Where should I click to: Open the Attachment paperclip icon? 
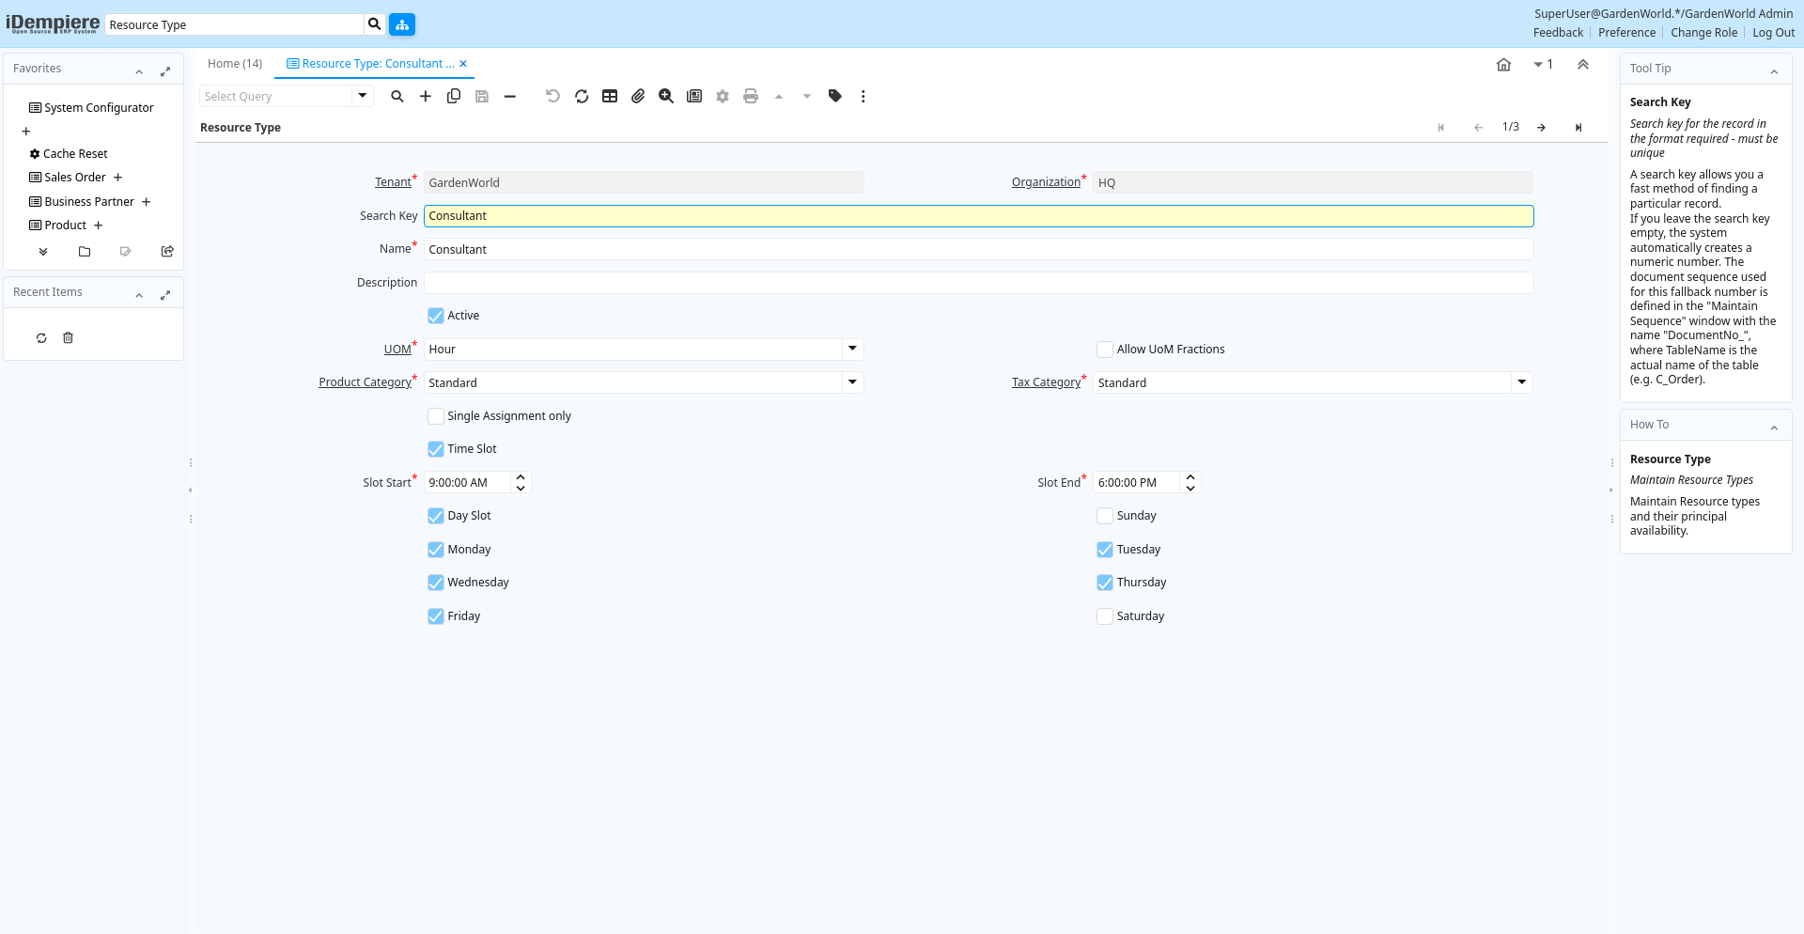click(x=638, y=96)
